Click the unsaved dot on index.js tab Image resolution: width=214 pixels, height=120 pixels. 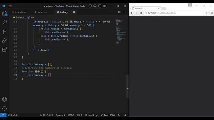coord(74,12)
